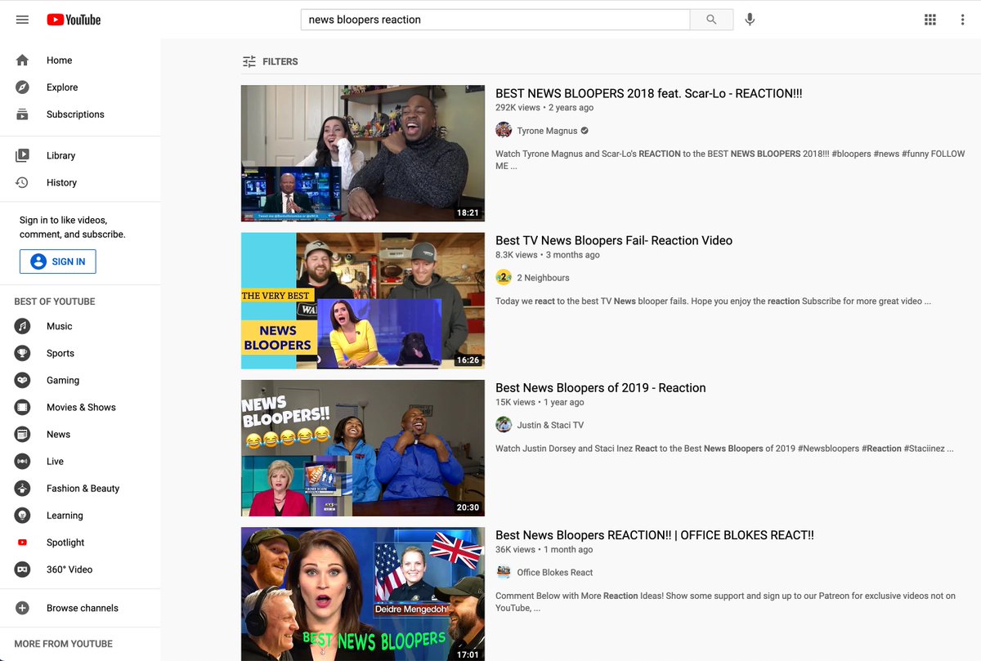The width and height of the screenshot is (981, 661).
Task: Start voice search with microphone icon
Action: point(750,20)
